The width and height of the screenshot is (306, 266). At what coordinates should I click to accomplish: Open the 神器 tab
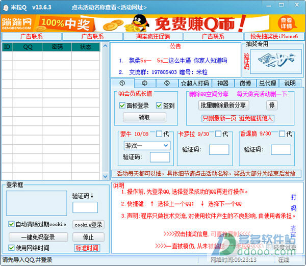223,84
